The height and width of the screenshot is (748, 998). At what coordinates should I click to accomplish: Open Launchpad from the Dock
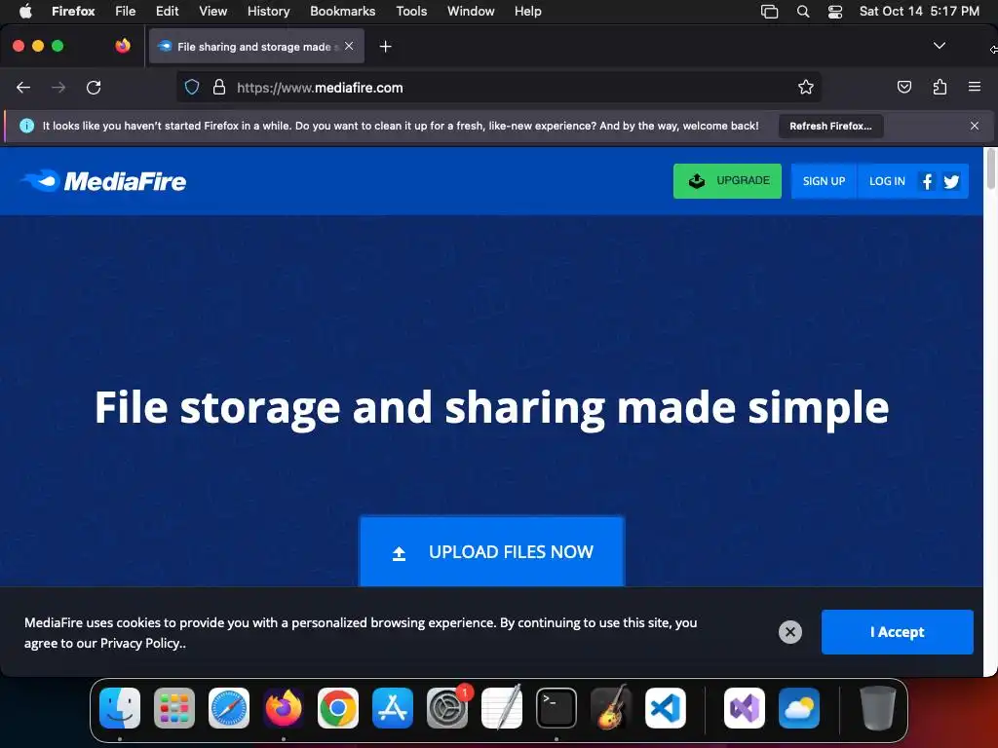(173, 708)
